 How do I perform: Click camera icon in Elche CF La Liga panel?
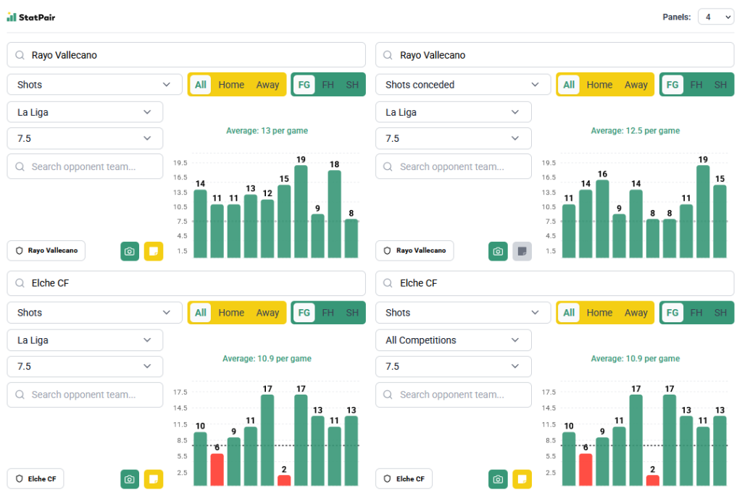[130, 479]
